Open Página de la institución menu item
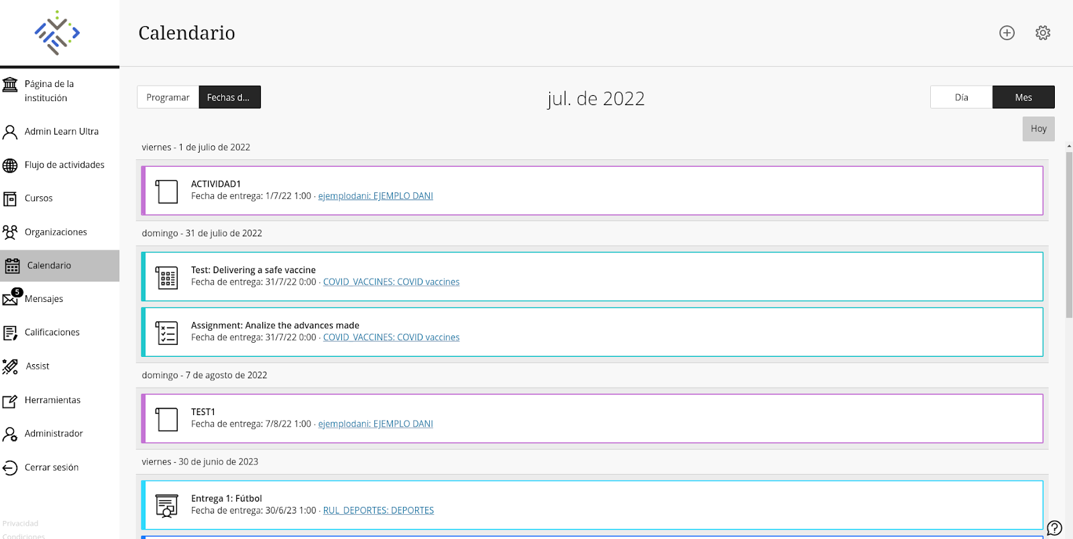The width and height of the screenshot is (1073, 539). 60,91
